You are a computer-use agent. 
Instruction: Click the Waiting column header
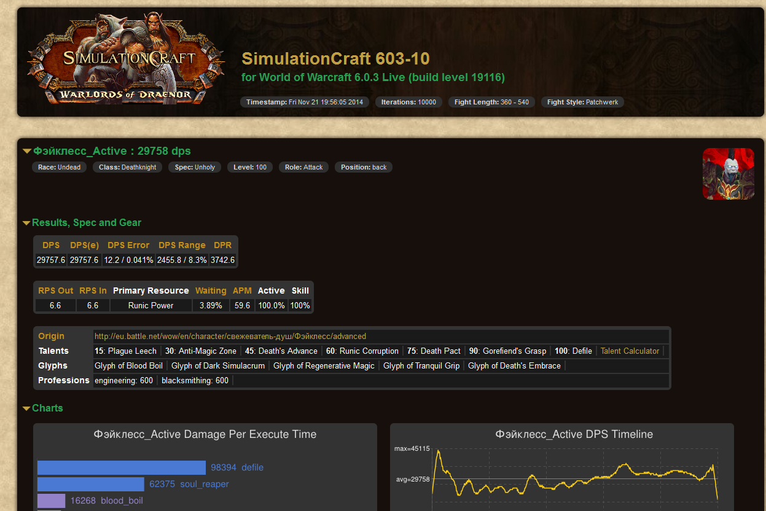(211, 291)
